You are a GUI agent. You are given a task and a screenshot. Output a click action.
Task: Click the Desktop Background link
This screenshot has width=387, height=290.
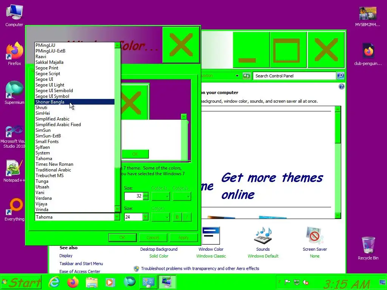(x=159, y=249)
